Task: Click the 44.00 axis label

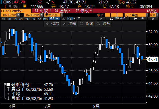Action: tap(153, 83)
